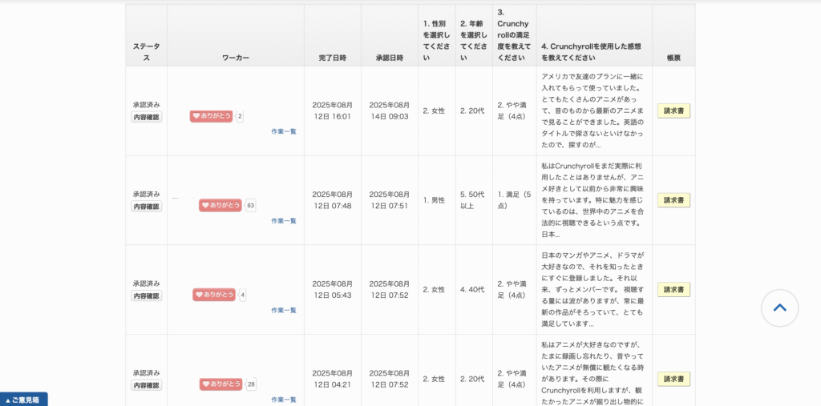Click the 4. 40代 age cell
Viewport: 821px width, 406px height.
tap(472, 289)
